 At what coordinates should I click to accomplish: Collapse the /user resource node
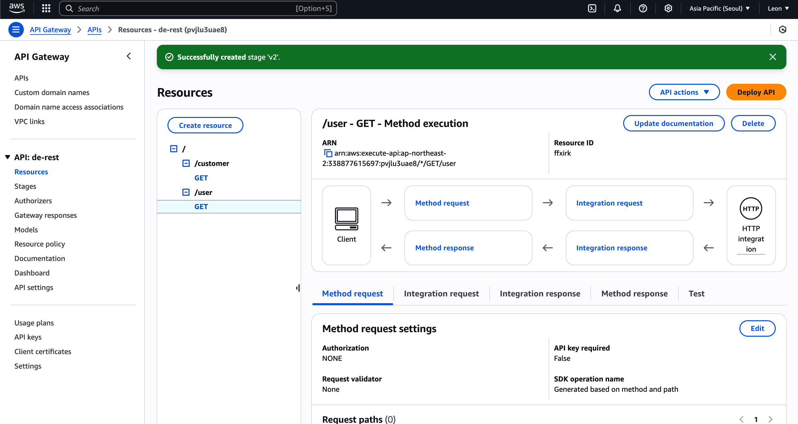click(x=186, y=192)
